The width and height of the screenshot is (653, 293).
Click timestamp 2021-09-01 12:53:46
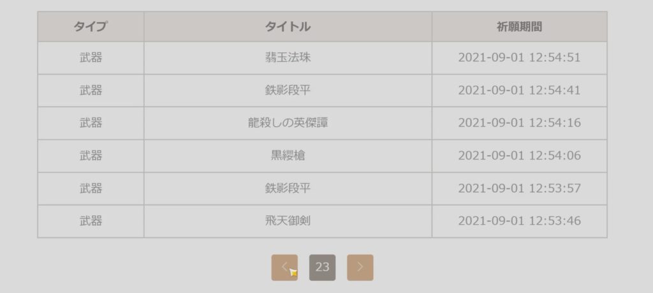tap(519, 221)
